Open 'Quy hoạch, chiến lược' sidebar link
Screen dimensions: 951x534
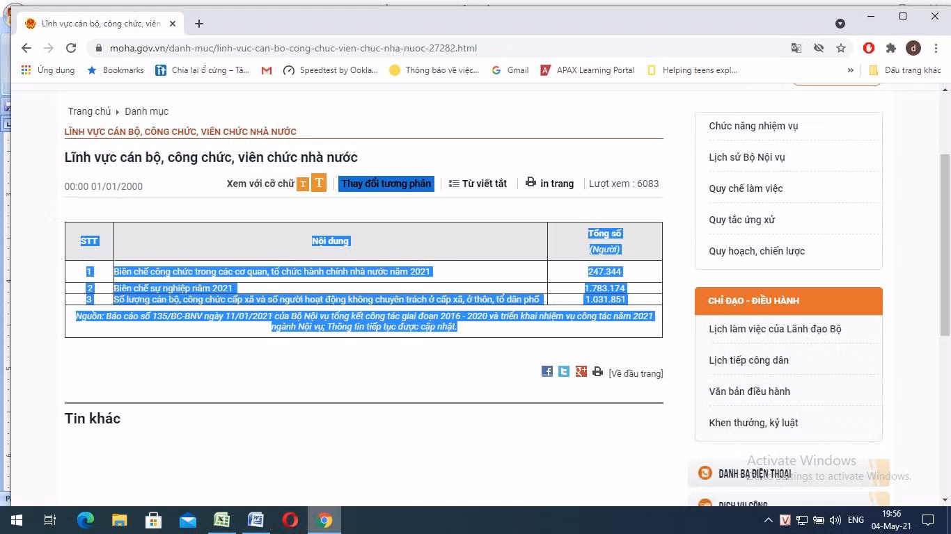coord(757,251)
